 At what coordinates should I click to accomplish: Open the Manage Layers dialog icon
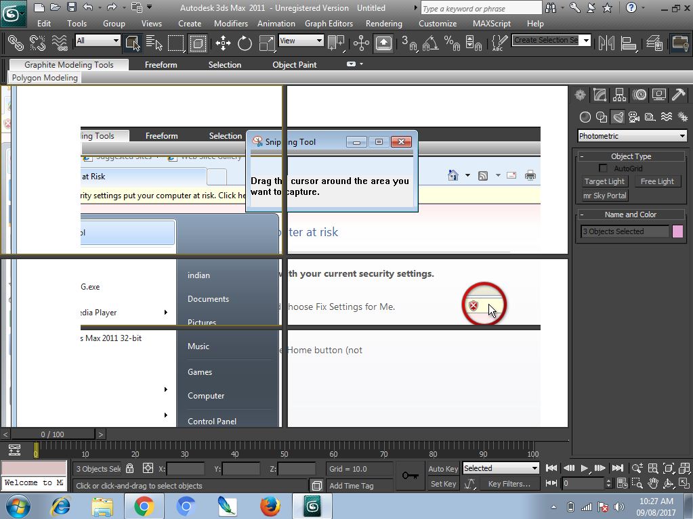coord(654,43)
